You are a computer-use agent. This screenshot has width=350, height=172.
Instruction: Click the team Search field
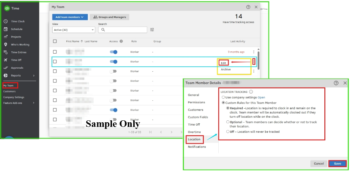pyautogui.click(x=122, y=30)
